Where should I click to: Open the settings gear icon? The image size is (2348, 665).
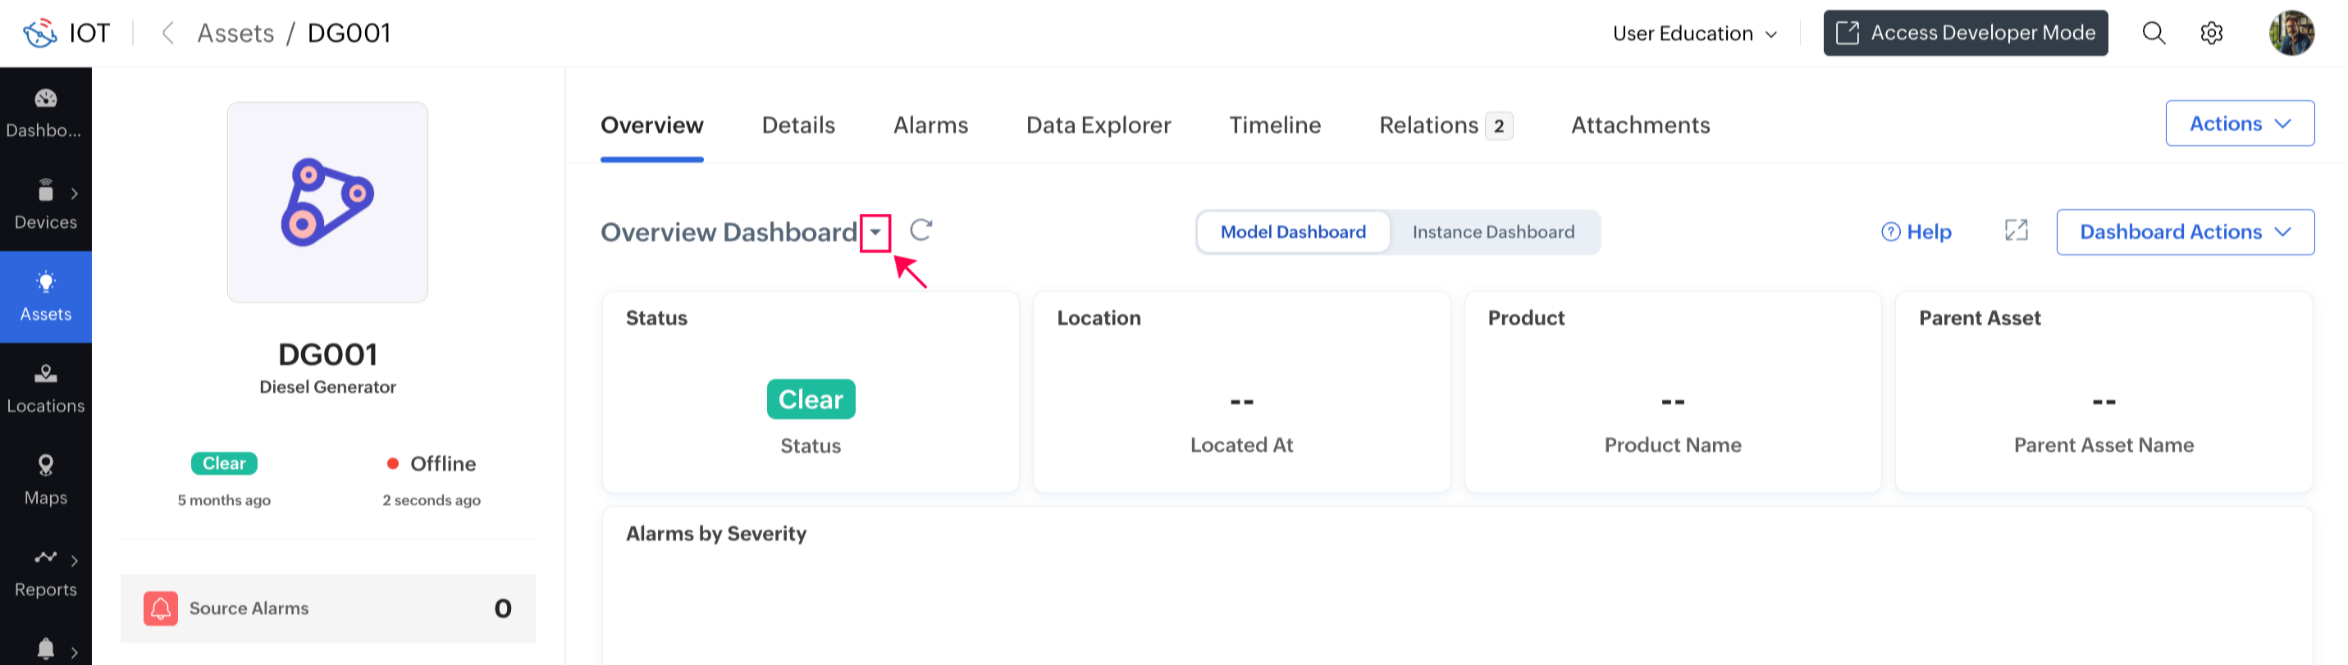pos(2211,34)
